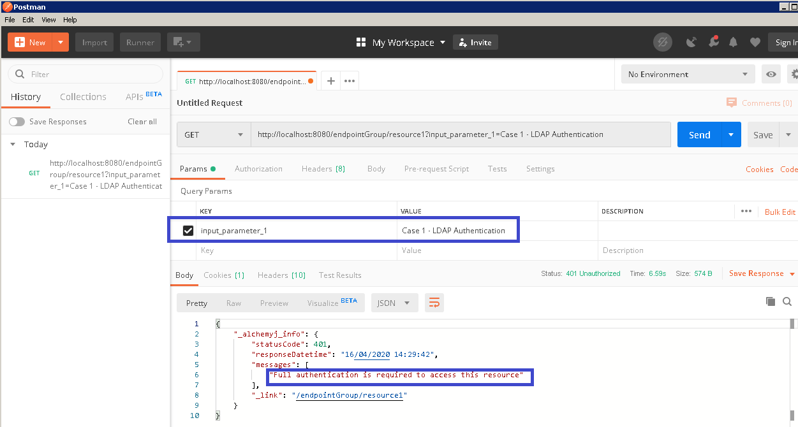Toggle line wrap in response body
Viewport: 798px width, 427px height.
(x=434, y=303)
